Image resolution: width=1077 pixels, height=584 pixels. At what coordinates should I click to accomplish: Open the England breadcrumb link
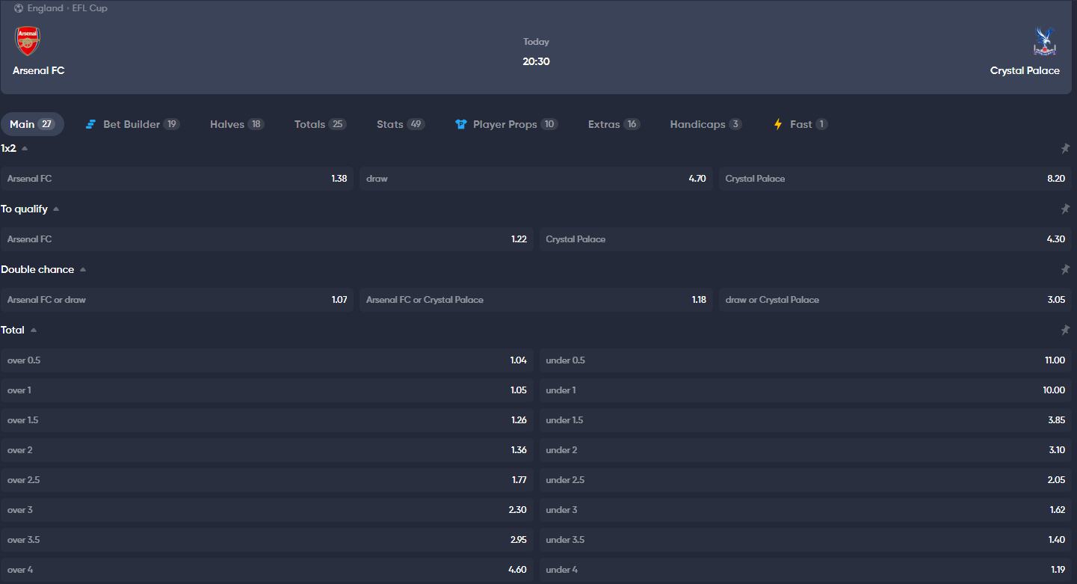45,8
